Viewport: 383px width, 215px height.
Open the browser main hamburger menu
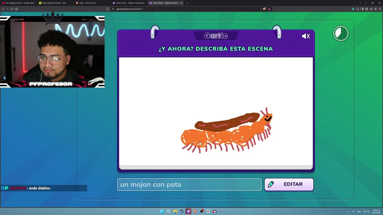click(380, 9)
